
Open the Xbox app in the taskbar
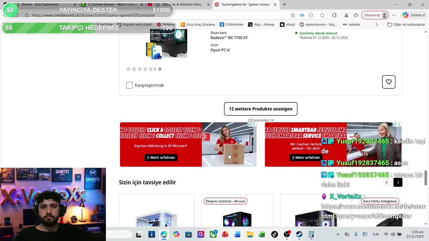213,234
